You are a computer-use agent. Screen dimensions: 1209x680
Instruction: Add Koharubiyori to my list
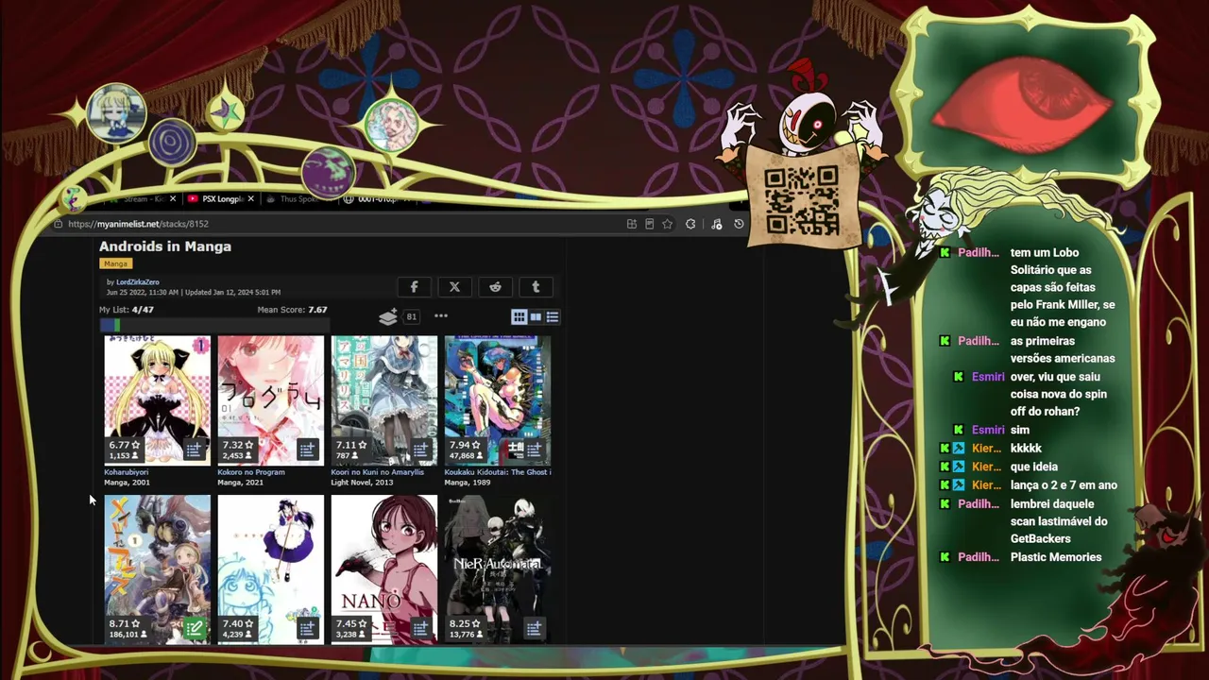(194, 449)
